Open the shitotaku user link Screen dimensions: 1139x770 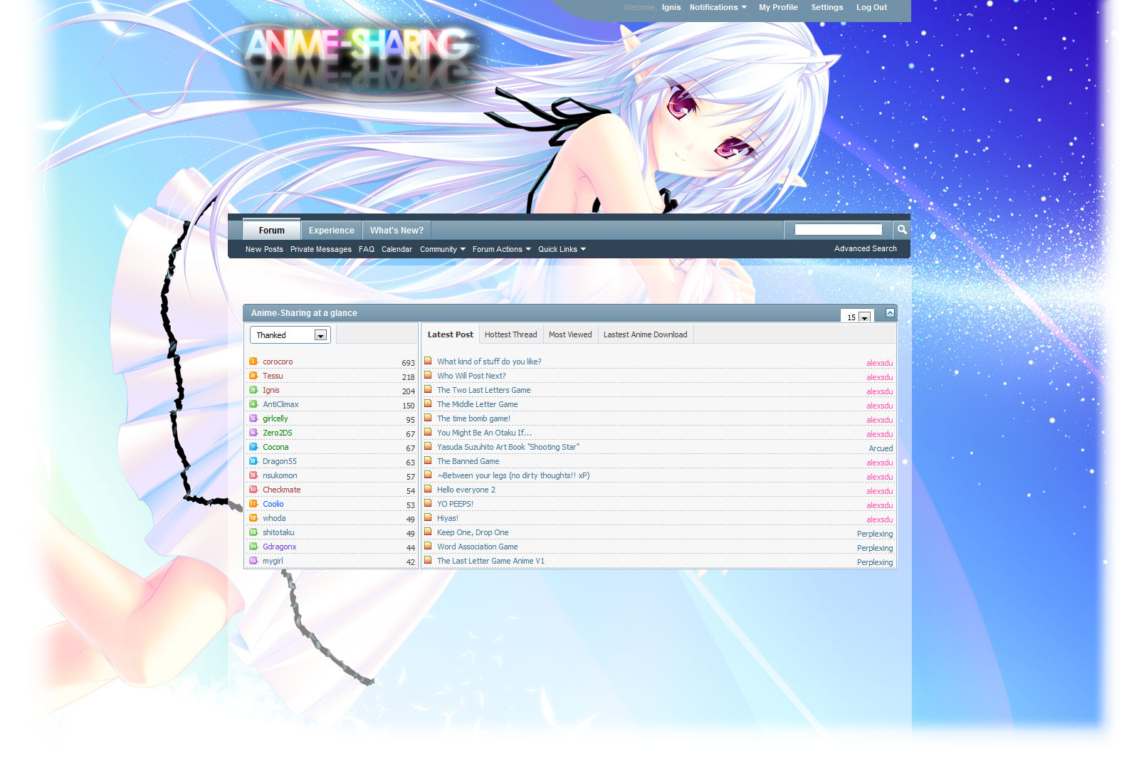278,532
